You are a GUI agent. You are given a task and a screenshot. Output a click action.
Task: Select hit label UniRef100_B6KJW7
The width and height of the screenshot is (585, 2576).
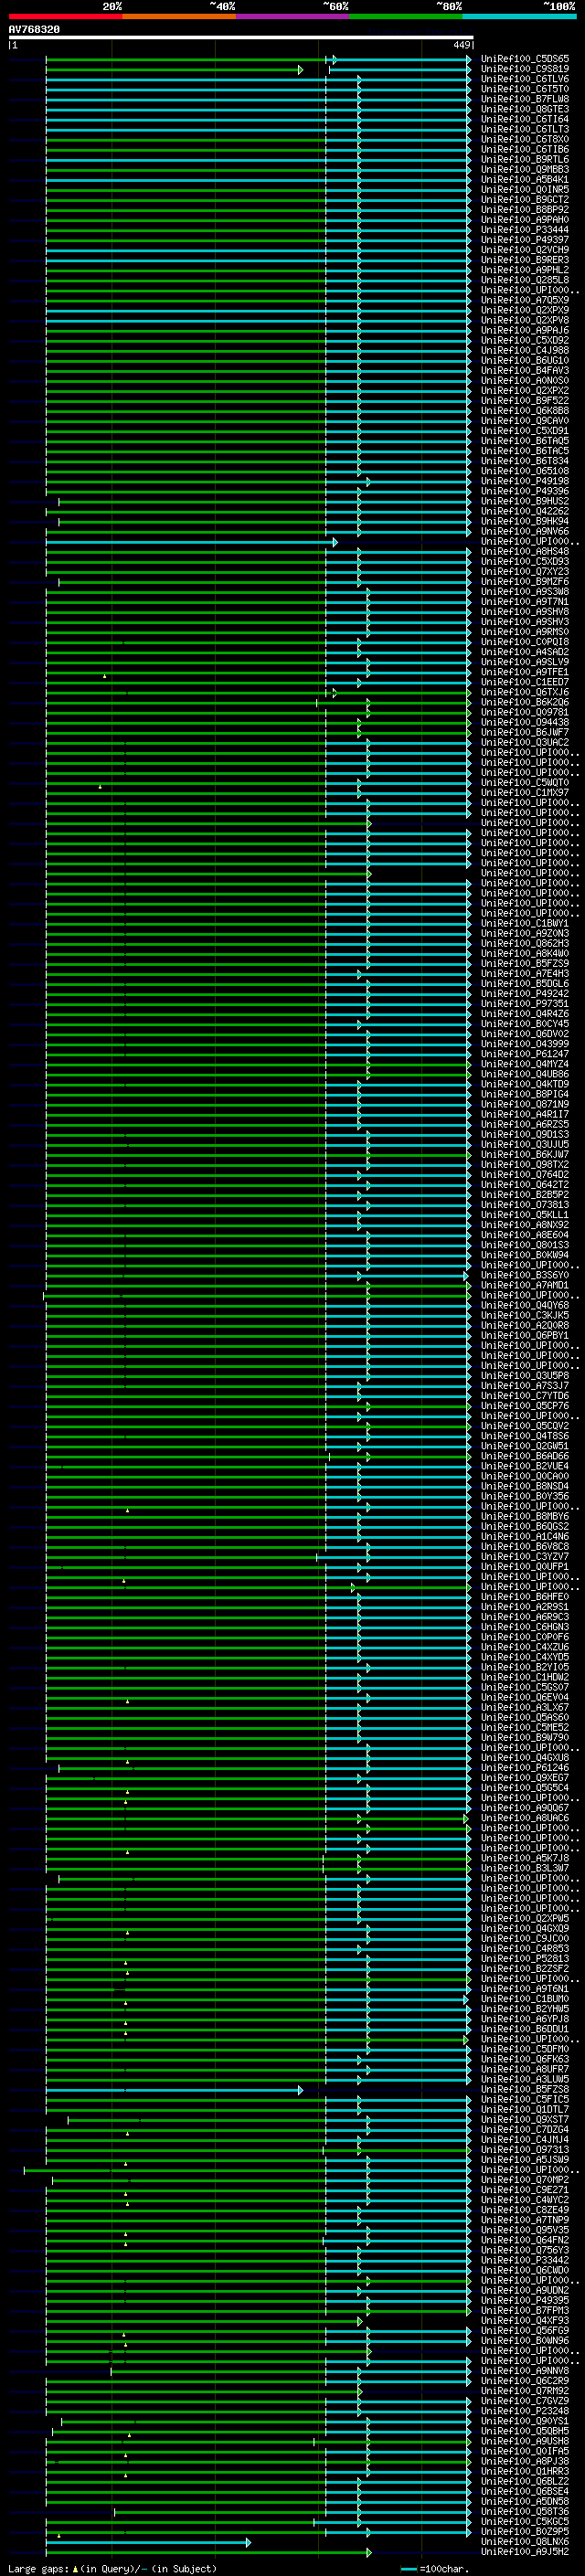(525, 1154)
